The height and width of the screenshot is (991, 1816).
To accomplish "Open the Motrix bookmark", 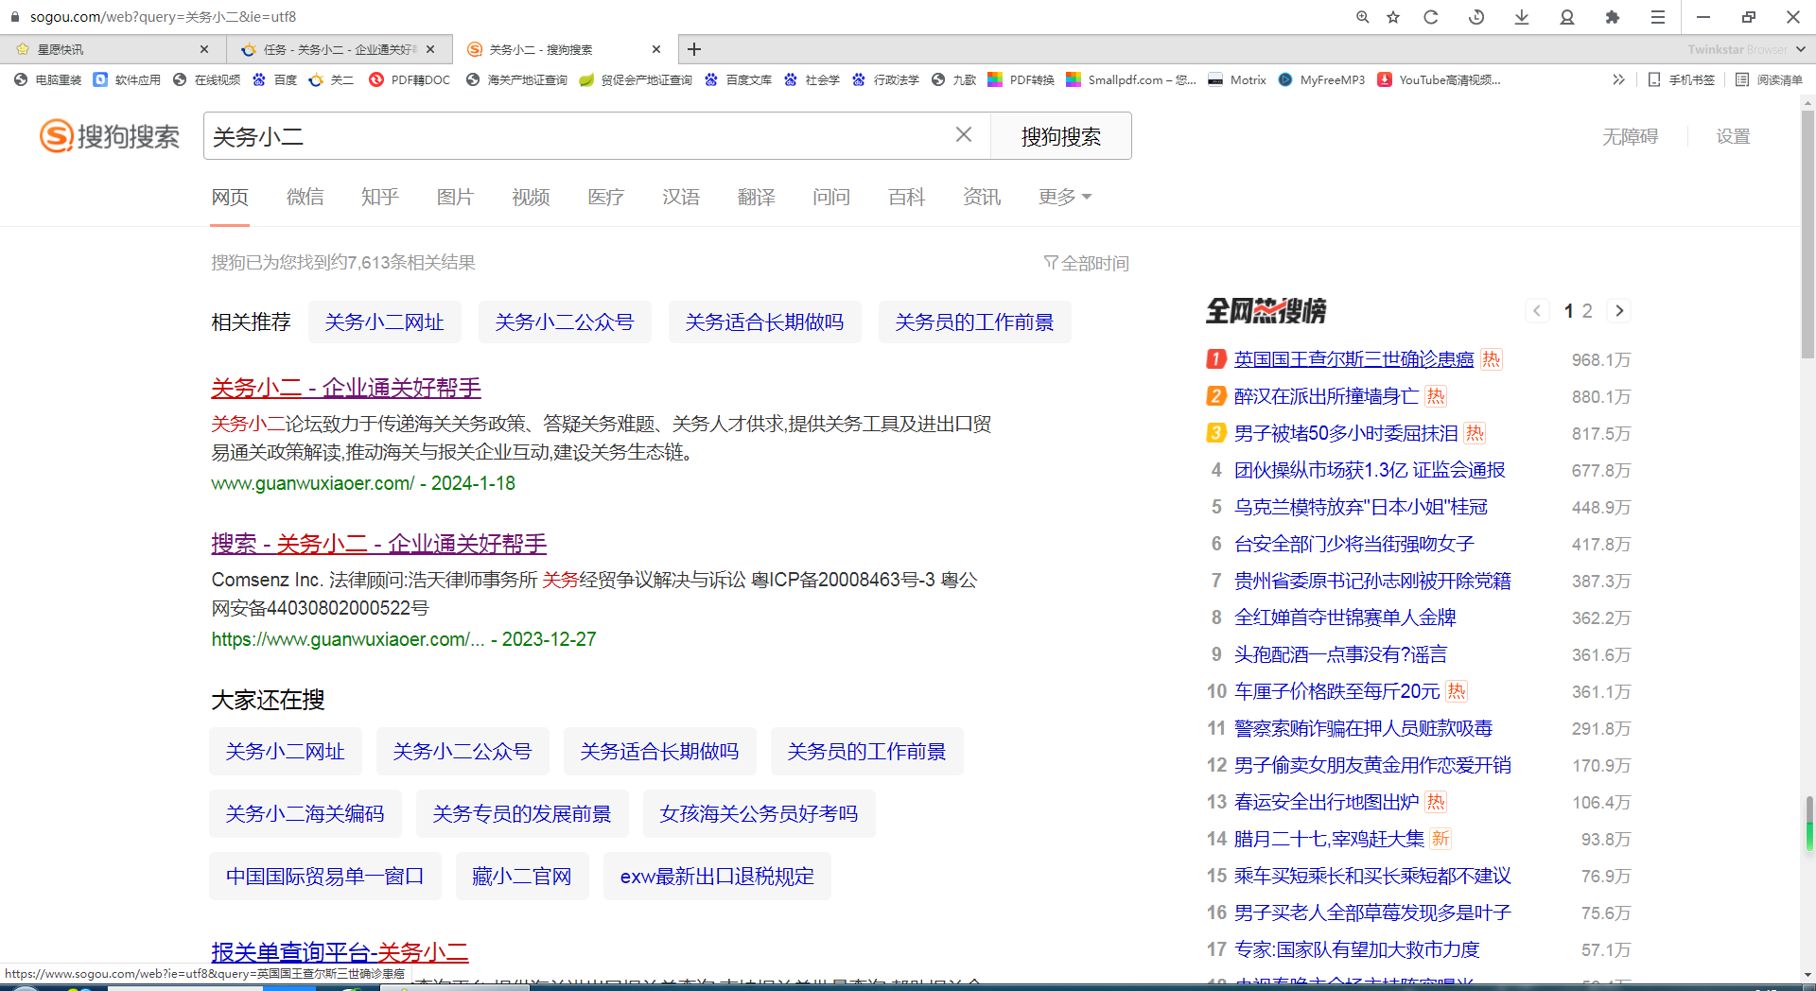I will click(1237, 80).
